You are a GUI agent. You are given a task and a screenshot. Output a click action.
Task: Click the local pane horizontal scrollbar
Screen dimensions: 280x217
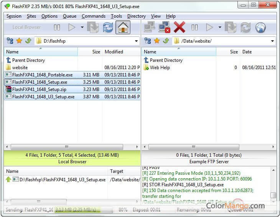(67, 147)
